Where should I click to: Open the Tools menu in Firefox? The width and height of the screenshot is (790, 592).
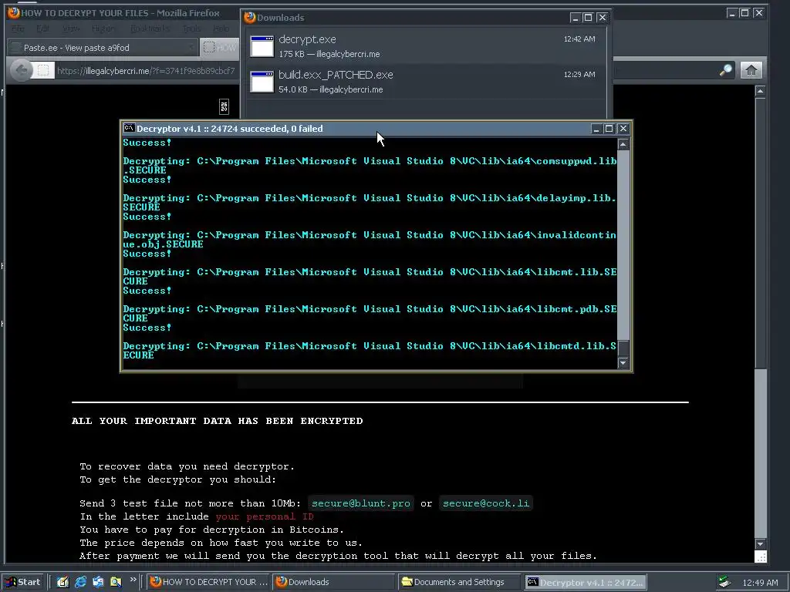pos(191,29)
